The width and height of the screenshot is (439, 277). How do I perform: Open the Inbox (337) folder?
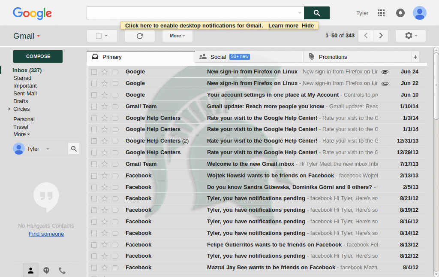(x=27, y=70)
